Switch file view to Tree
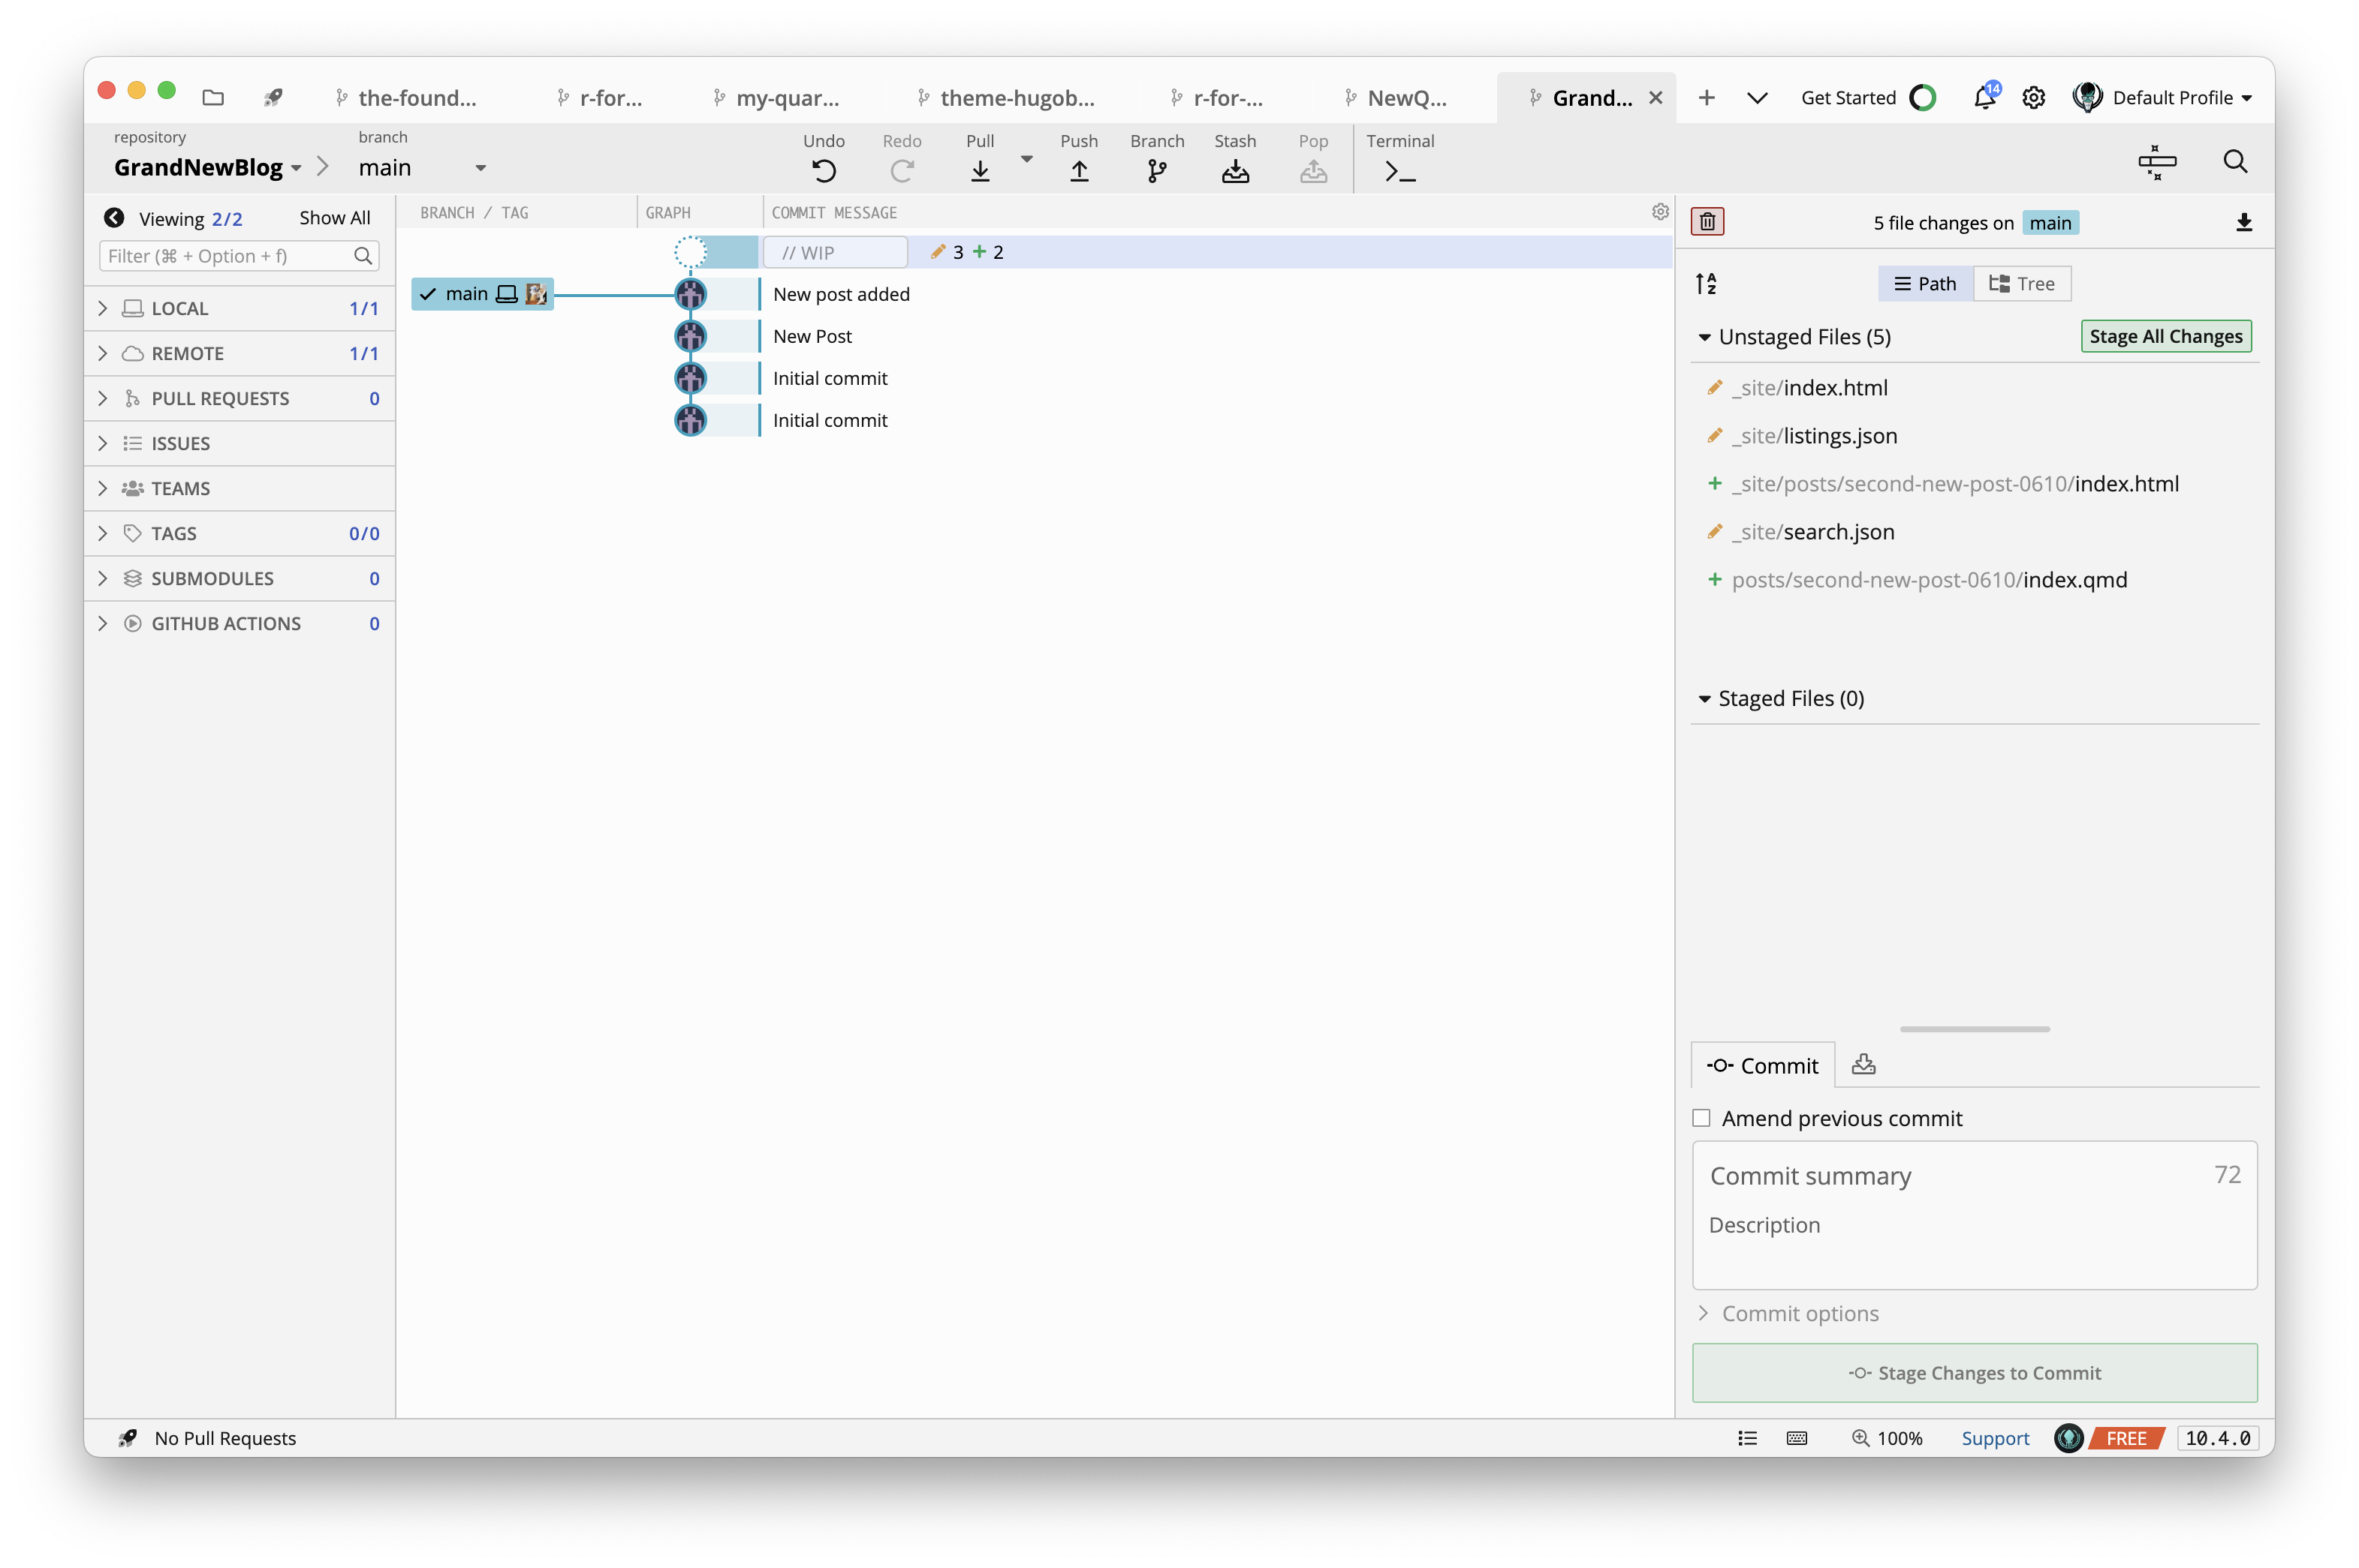This screenshot has width=2359, height=1568. coord(2022,284)
